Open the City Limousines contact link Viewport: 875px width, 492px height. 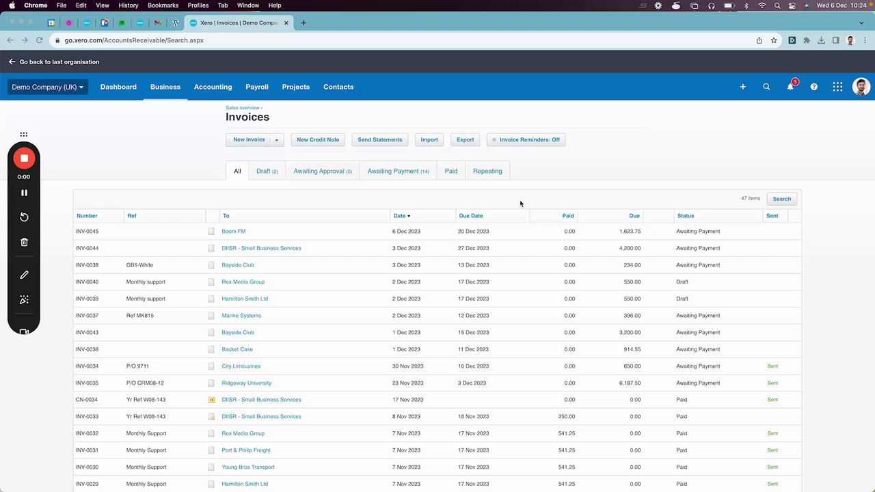[x=241, y=366]
